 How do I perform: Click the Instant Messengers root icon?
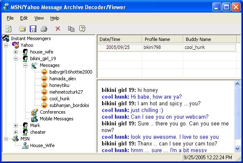[6, 38]
